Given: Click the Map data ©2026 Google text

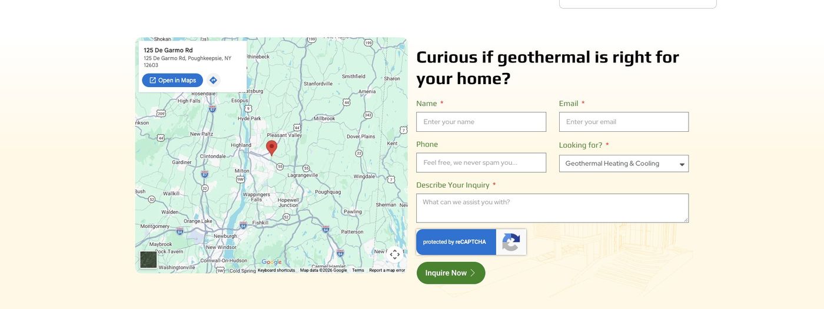Looking at the screenshot, I should pos(323,270).
